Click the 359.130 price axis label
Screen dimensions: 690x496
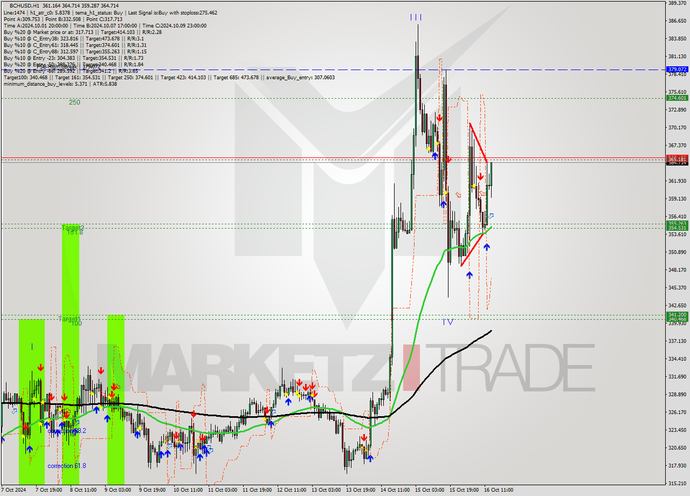point(677,199)
